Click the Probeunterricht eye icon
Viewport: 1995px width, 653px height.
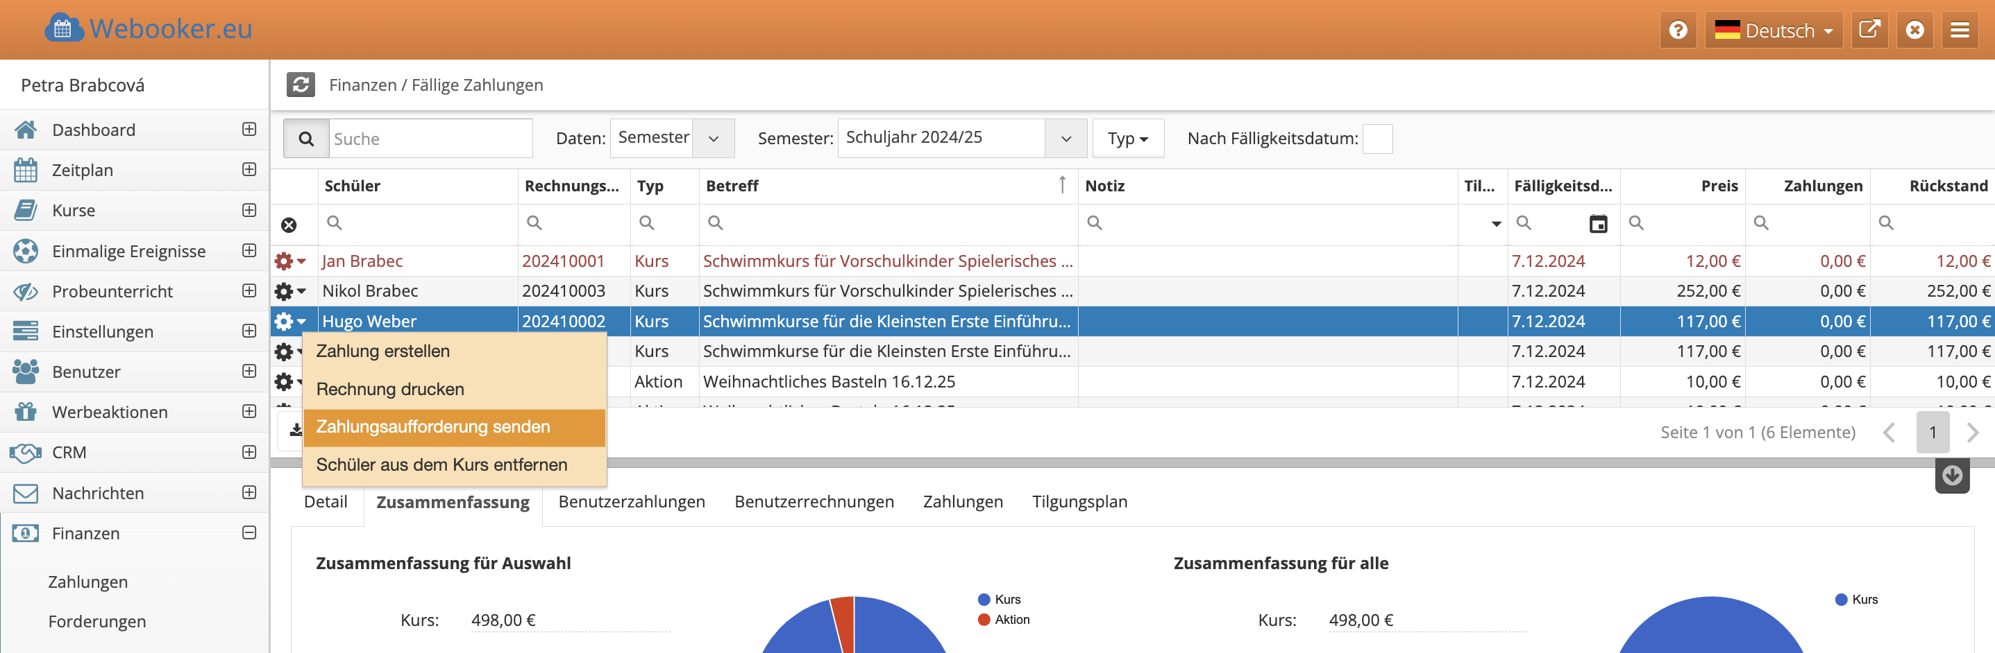point(26,292)
